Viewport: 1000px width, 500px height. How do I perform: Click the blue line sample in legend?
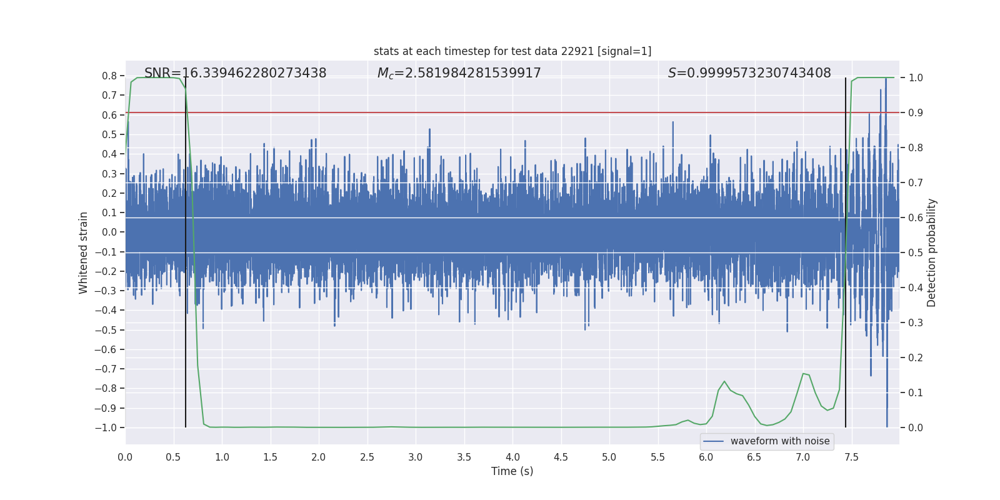[x=713, y=441]
